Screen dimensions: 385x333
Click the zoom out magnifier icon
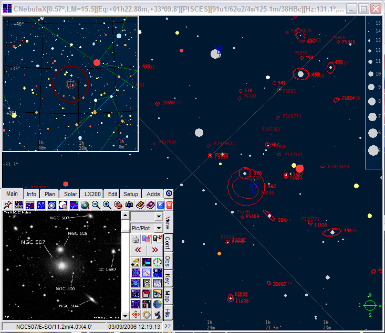96,205
